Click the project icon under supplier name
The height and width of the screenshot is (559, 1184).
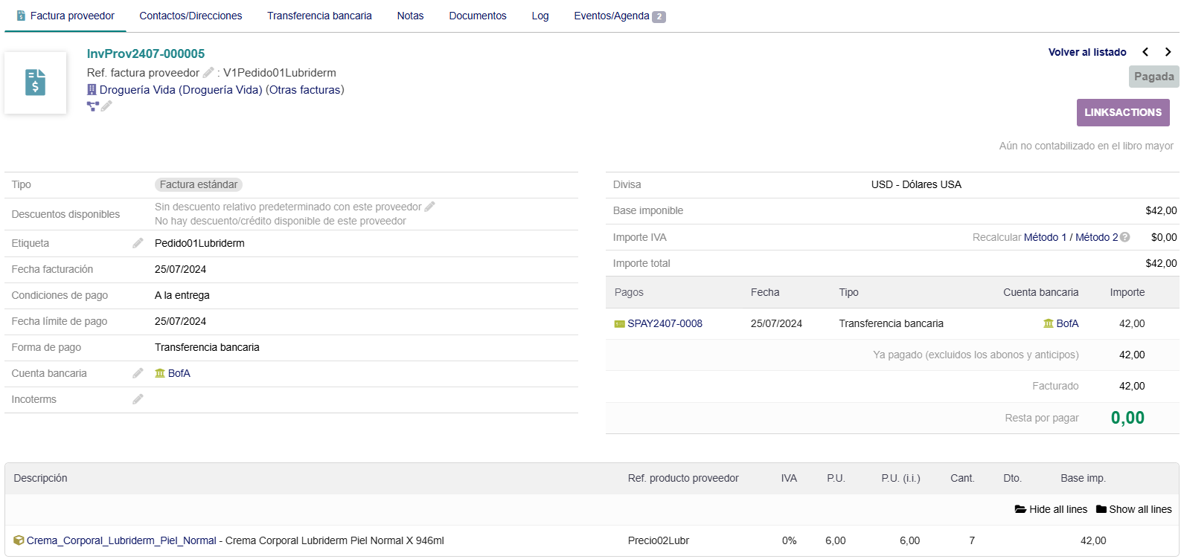point(93,106)
